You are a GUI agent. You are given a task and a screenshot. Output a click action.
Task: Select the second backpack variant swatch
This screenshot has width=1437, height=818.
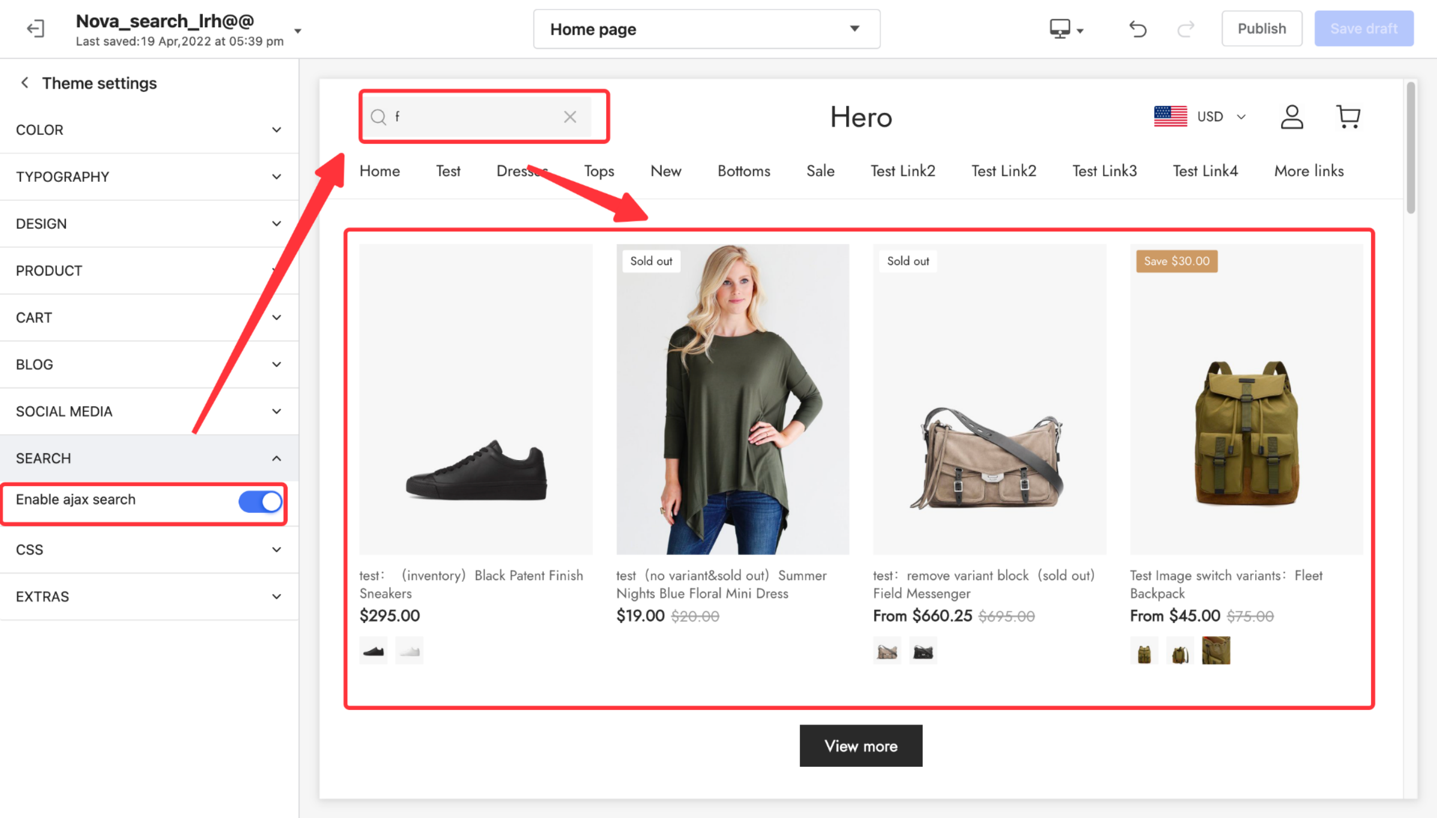[1180, 651]
